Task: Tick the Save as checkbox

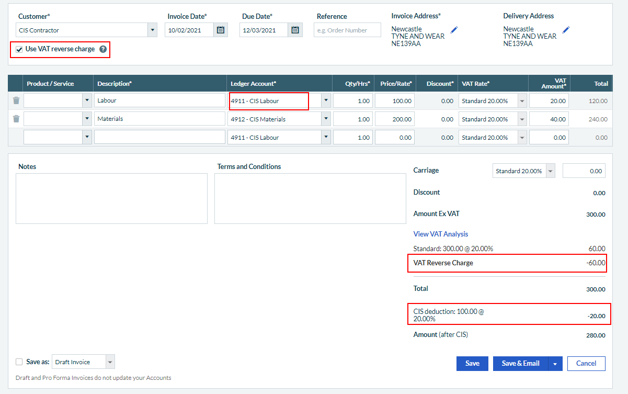Action: pyautogui.click(x=19, y=362)
